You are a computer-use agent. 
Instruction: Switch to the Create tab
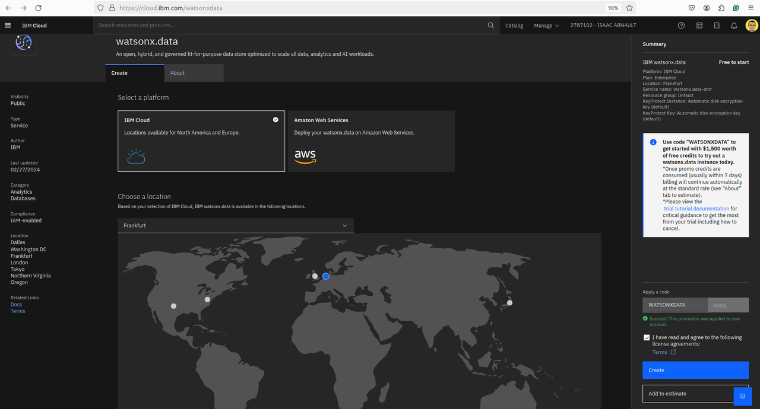pos(135,73)
